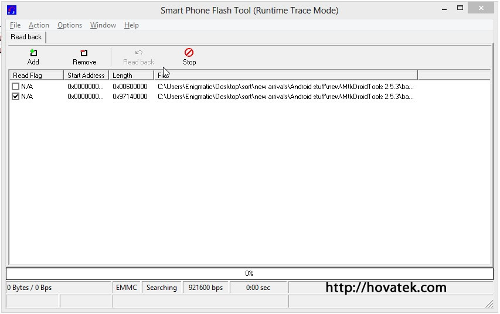Click the 0:00 sec elapsed time field
The image size is (500, 314).
(x=258, y=288)
